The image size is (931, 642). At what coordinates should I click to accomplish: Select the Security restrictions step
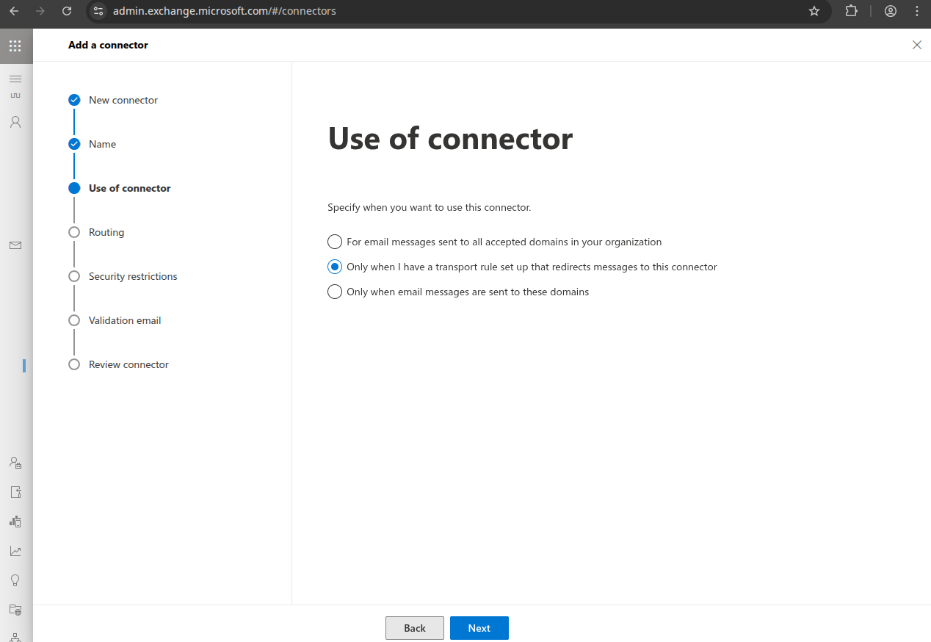(x=123, y=276)
